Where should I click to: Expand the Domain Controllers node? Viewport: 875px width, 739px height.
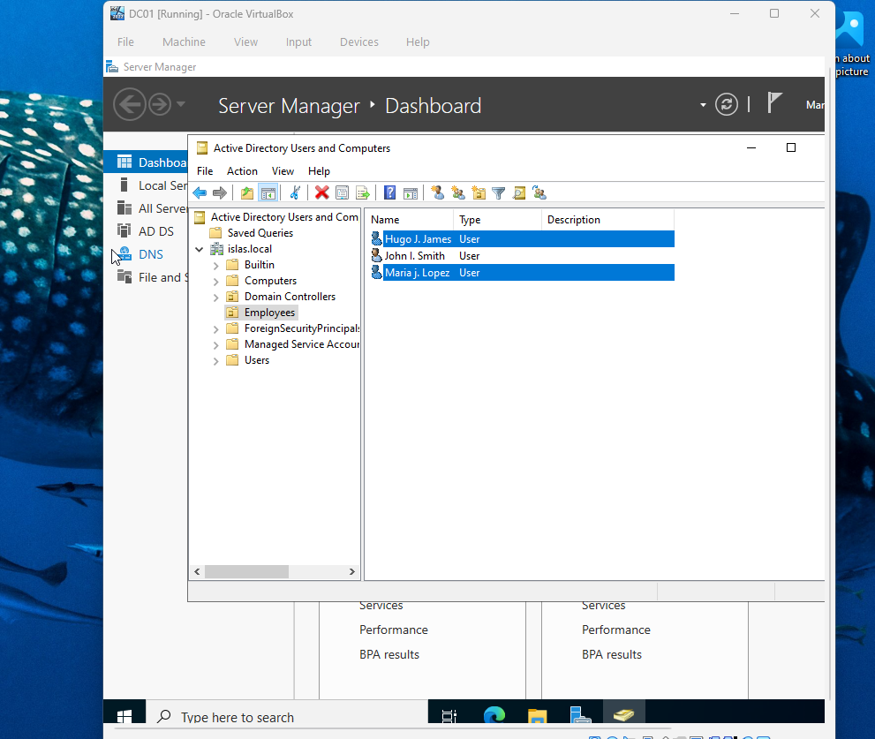[216, 298]
